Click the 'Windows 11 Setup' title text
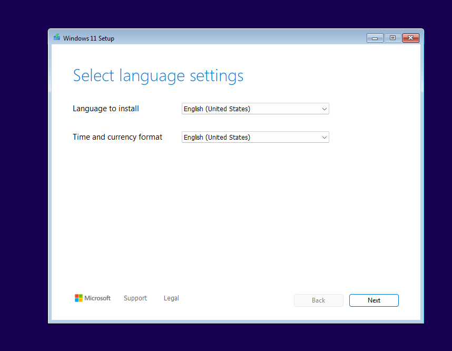 pyautogui.click(x=89, y=38)
